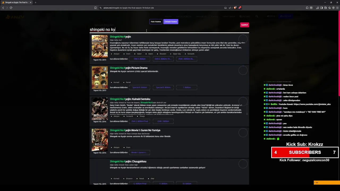
Task: Open the Brave VPN shield icon
Action: pyautogui.click(x=333, y=8)
